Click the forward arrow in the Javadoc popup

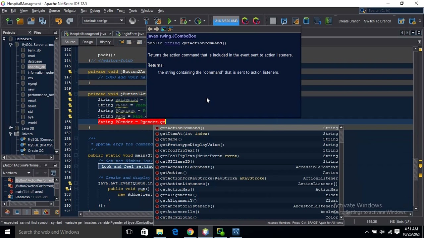click(157, 29)
